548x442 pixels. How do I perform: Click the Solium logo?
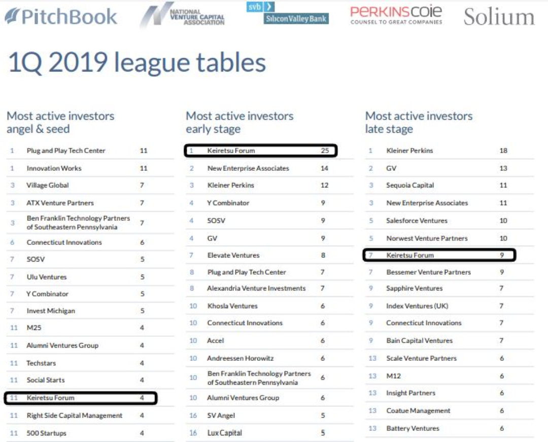[x=499, y=17]
